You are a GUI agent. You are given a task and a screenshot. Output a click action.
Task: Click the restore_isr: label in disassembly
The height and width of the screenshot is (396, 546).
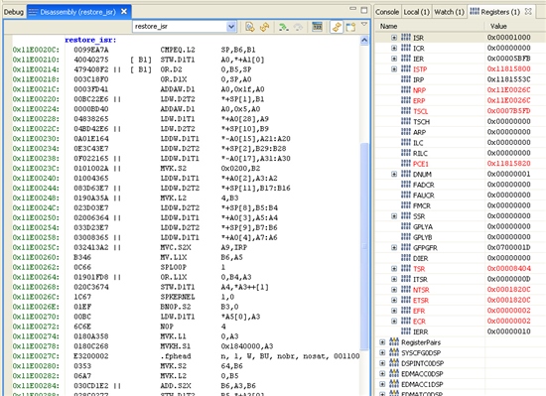pyautogui.click(x=90, y=40)
